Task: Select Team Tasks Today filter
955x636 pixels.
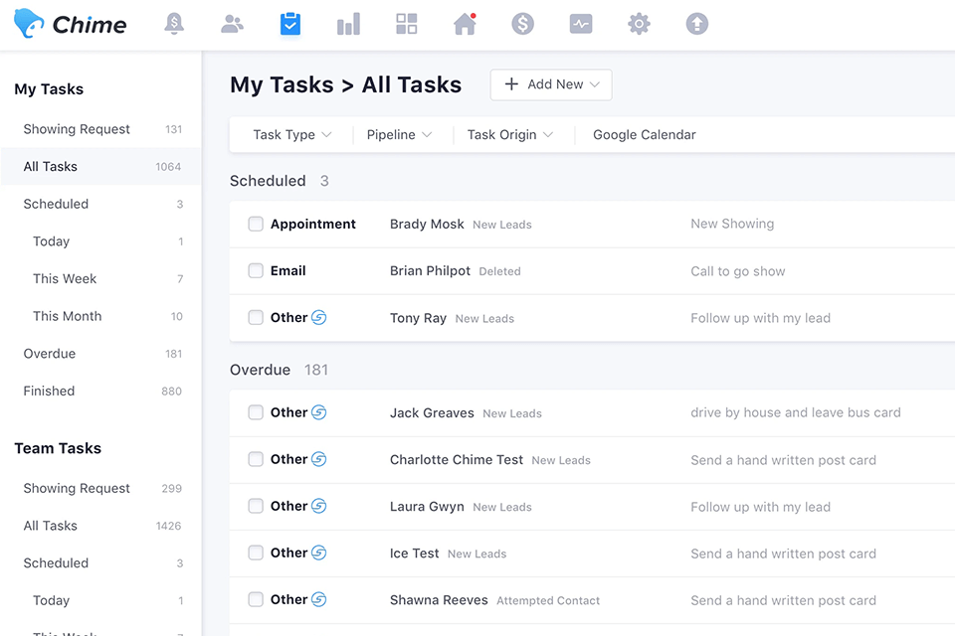Action: click(101, 600)
